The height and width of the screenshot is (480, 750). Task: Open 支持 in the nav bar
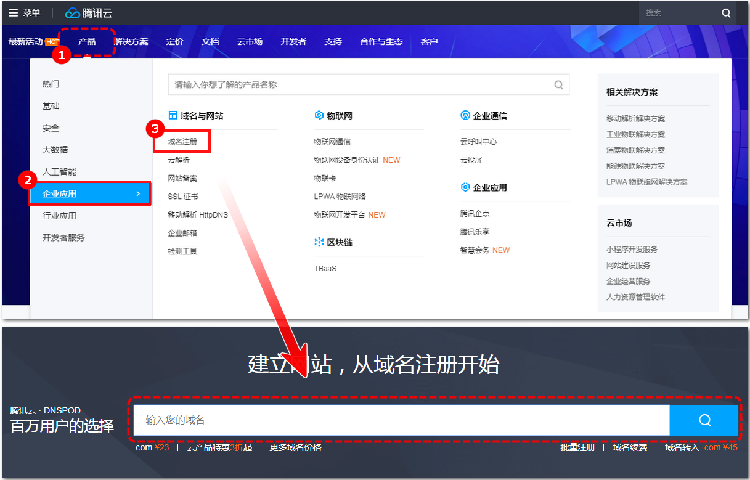pyautogui.click(x=333, y=42)
